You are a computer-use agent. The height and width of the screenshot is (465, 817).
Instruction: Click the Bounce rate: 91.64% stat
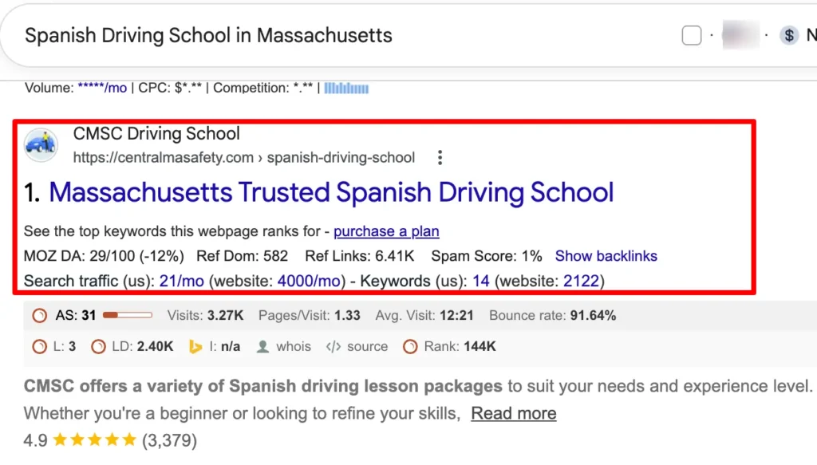(x=552, y=316)
